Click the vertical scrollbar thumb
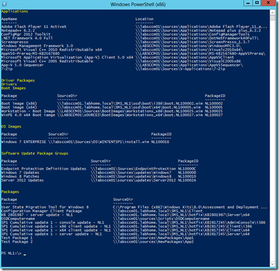 coord(272,18)
